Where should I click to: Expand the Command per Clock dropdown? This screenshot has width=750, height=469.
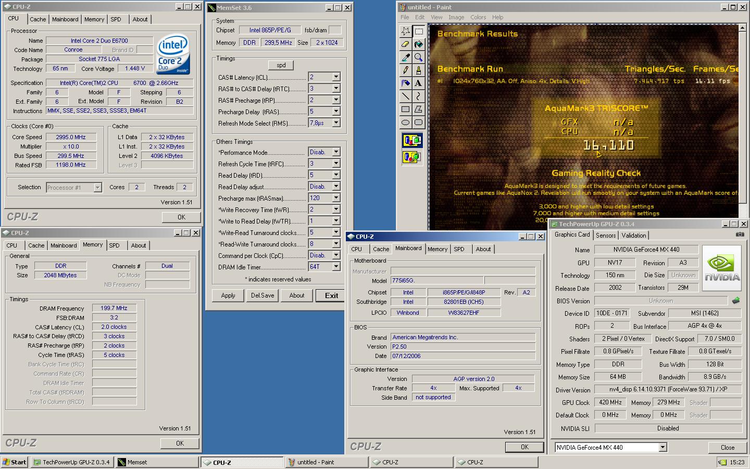click(x=336, y=255)
